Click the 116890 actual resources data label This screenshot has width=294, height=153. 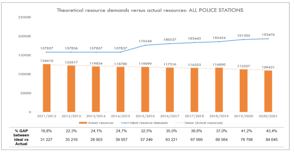219,64
